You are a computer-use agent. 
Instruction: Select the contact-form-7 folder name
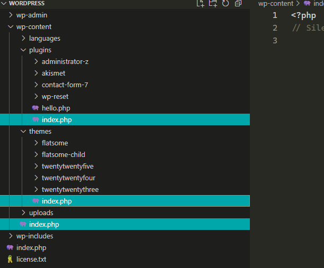coord(65,85)
